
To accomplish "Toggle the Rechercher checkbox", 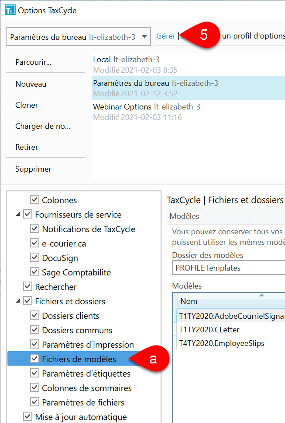I will (x=27, y=286).
